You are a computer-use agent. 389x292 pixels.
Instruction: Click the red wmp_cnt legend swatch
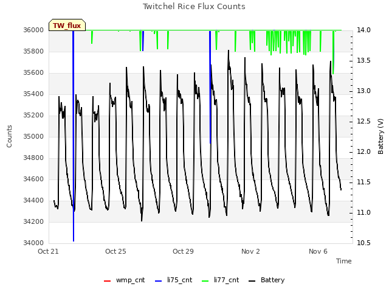pos(107,281)
